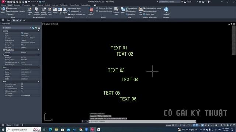236x132 pixels.
Task: Toggle the MODEL space button in status bar
Action: 168,125
